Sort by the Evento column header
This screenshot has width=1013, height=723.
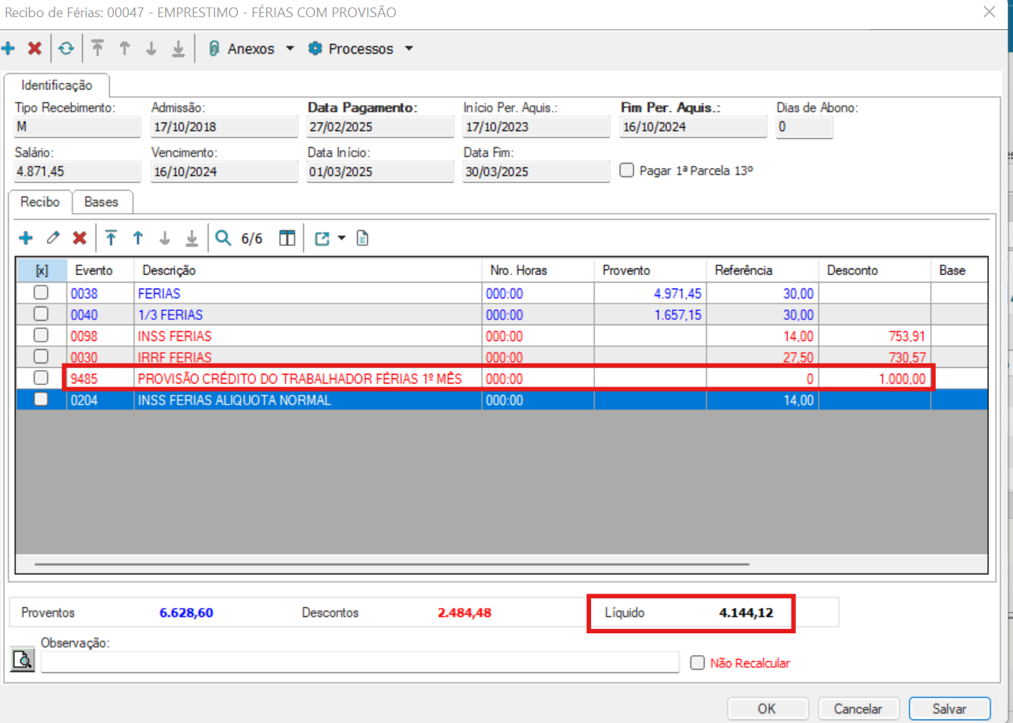100,271
